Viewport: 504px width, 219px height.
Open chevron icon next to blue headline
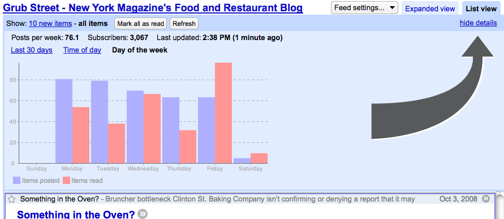tap(143, 214)
